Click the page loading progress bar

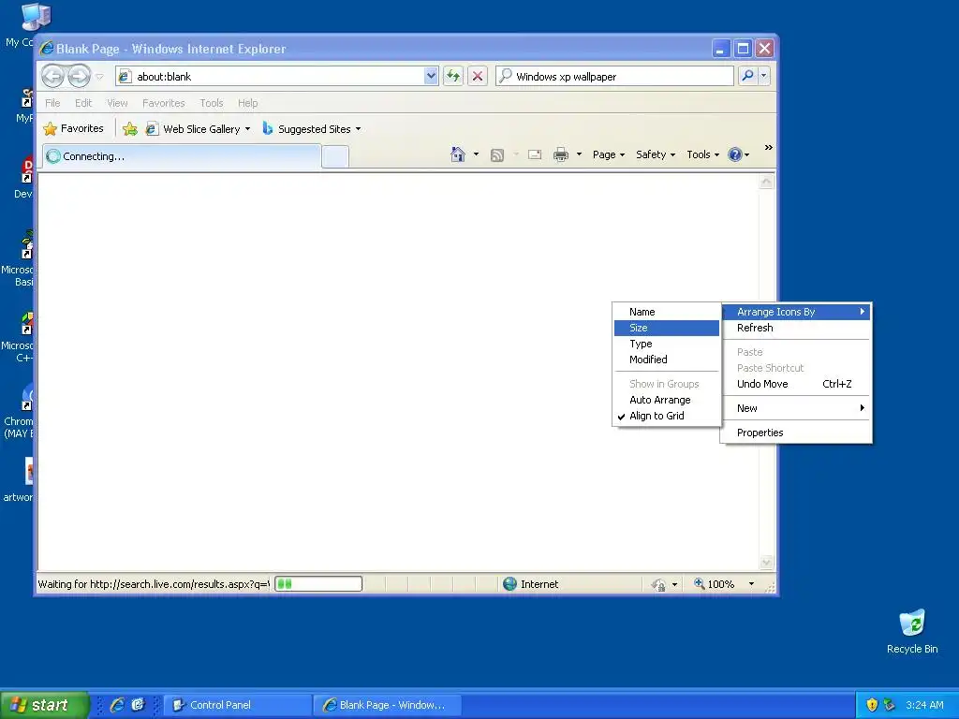(318, 584)
